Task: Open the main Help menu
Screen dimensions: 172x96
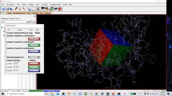Action: click(70, 5)
